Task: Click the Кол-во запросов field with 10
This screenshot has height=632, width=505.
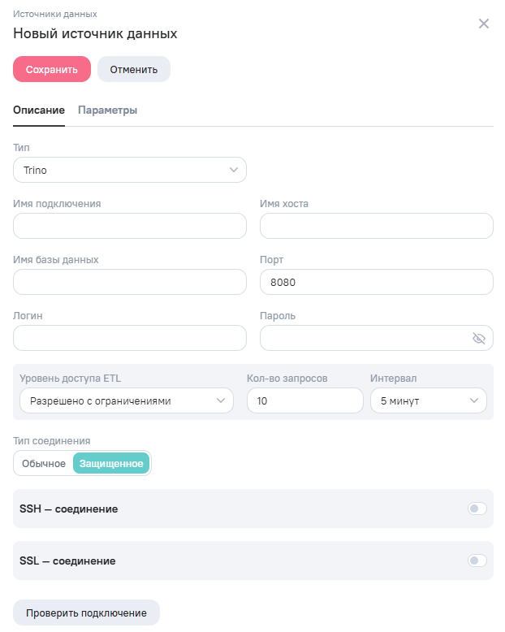Action: [304, 400]
